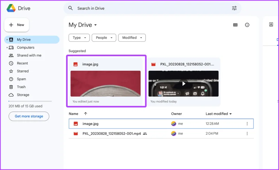Screen dimensions: 279x170
Task: Open Starred items
Action: point(23,71)
